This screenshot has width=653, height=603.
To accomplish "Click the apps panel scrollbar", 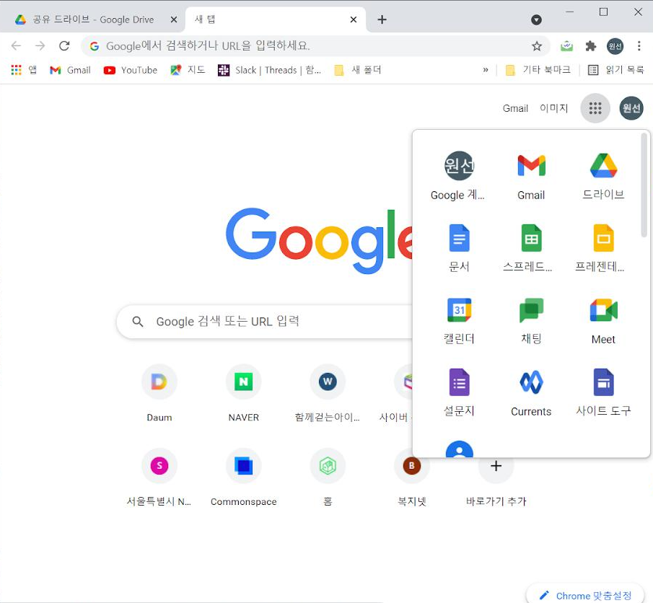I will [644, 185].
